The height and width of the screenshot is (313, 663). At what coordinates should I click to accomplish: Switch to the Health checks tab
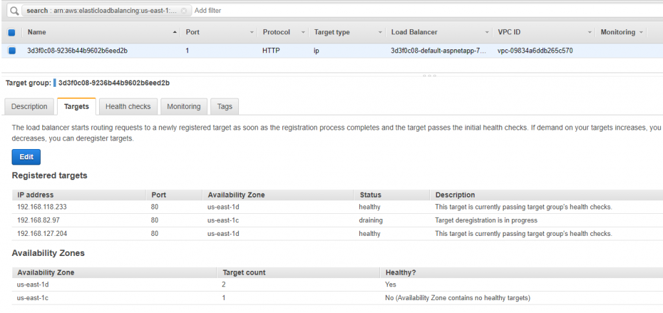(128, 106)
